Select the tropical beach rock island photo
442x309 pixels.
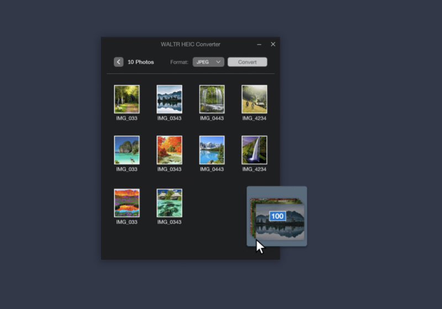[127, 150]
